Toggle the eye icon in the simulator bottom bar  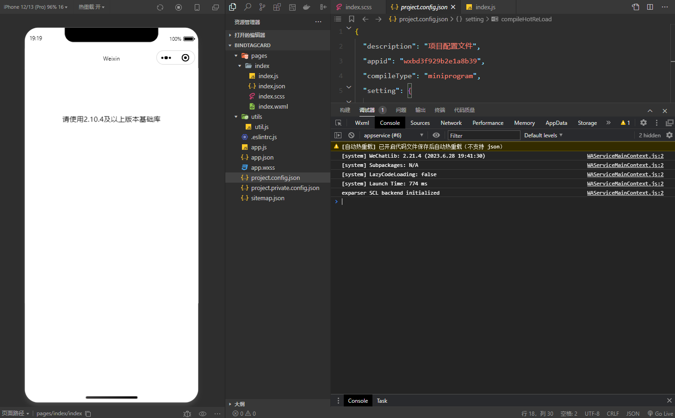coord(203,414)
